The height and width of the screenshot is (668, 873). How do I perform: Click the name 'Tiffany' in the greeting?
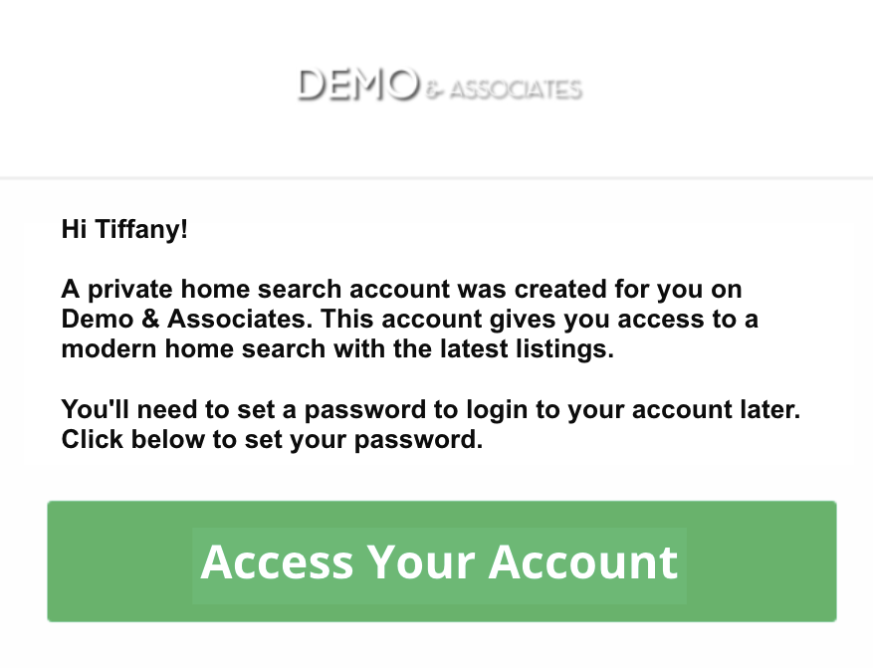[x=138, y=229]
